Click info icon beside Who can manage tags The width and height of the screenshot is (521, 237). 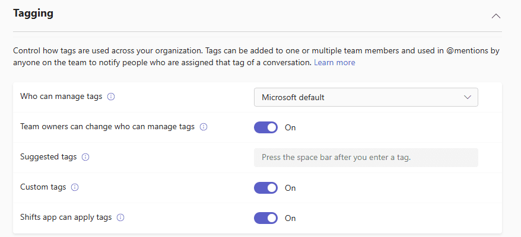pos(111,97)
